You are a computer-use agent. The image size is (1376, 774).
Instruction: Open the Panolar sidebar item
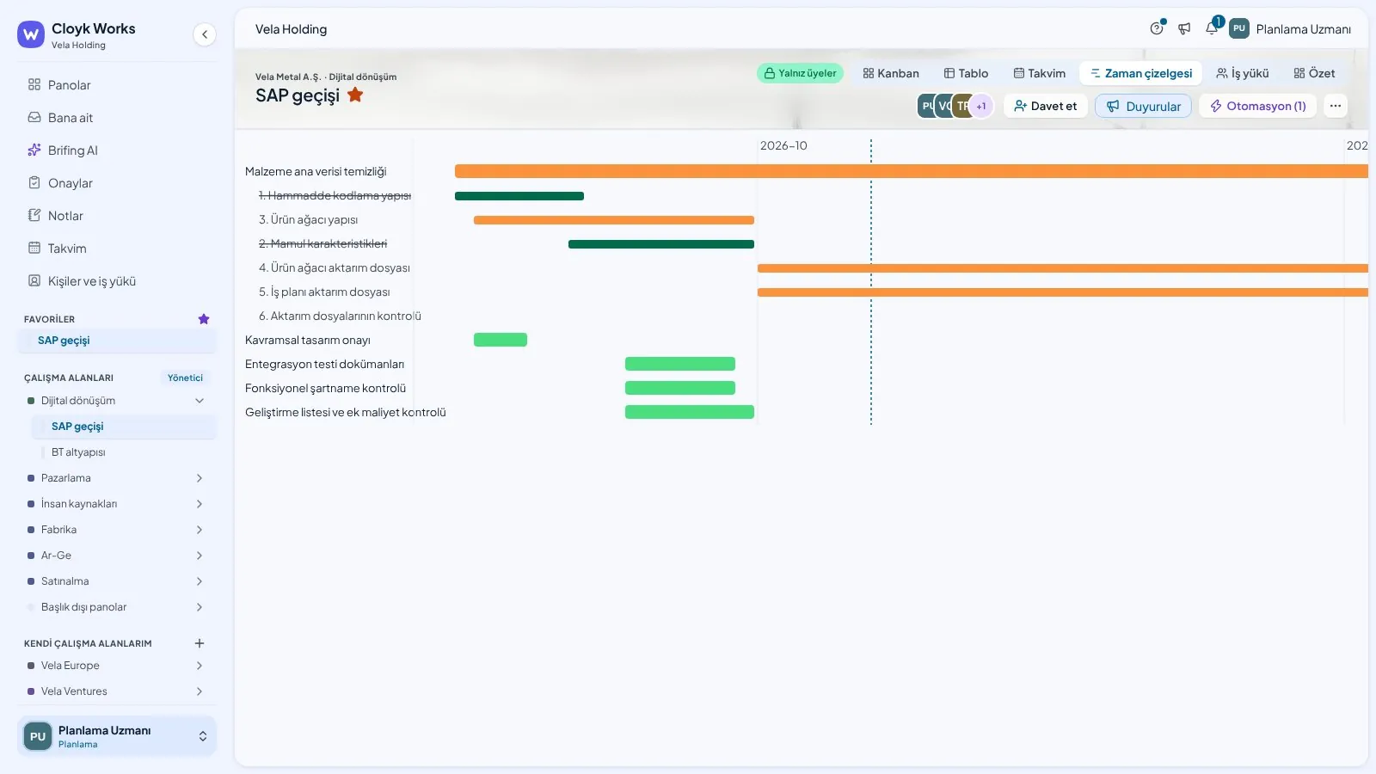(x=117, y=85)
